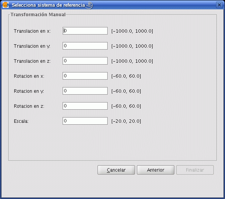225x199 pixels.
Task: Click the Translacion en x label
Action: [32, 31]
